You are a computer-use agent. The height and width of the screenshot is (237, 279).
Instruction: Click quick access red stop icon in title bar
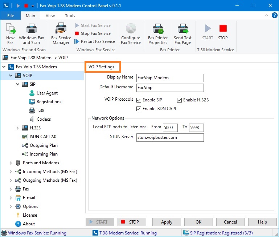click(x=26, y=6)
